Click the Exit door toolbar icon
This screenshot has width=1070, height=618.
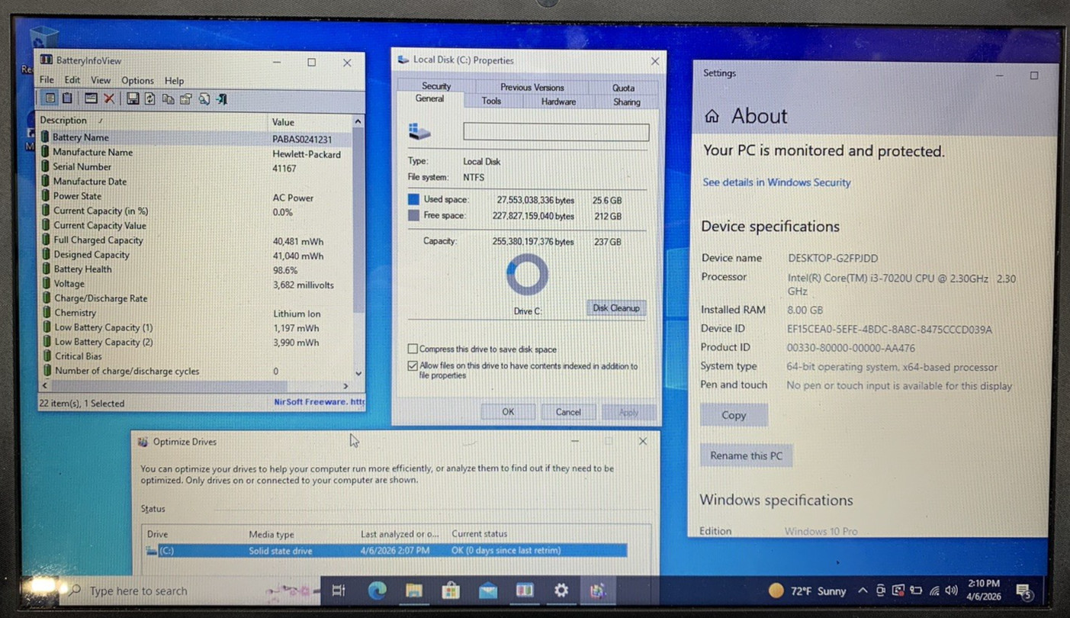(221, 98)
